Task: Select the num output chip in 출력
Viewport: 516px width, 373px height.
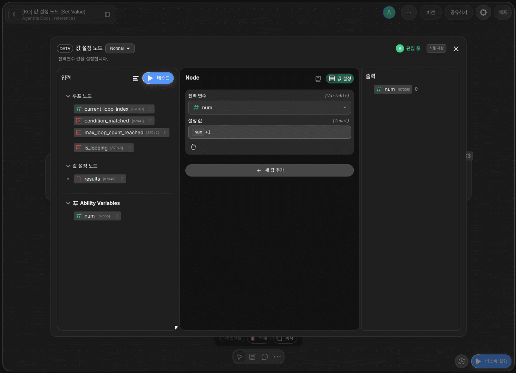Action: [393, 89]
